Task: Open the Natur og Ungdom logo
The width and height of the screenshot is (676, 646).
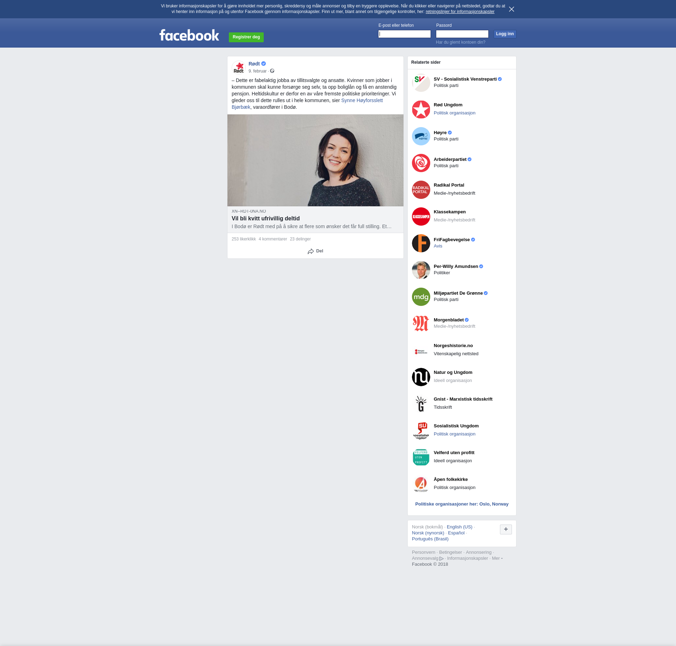Action: [421, 377]
